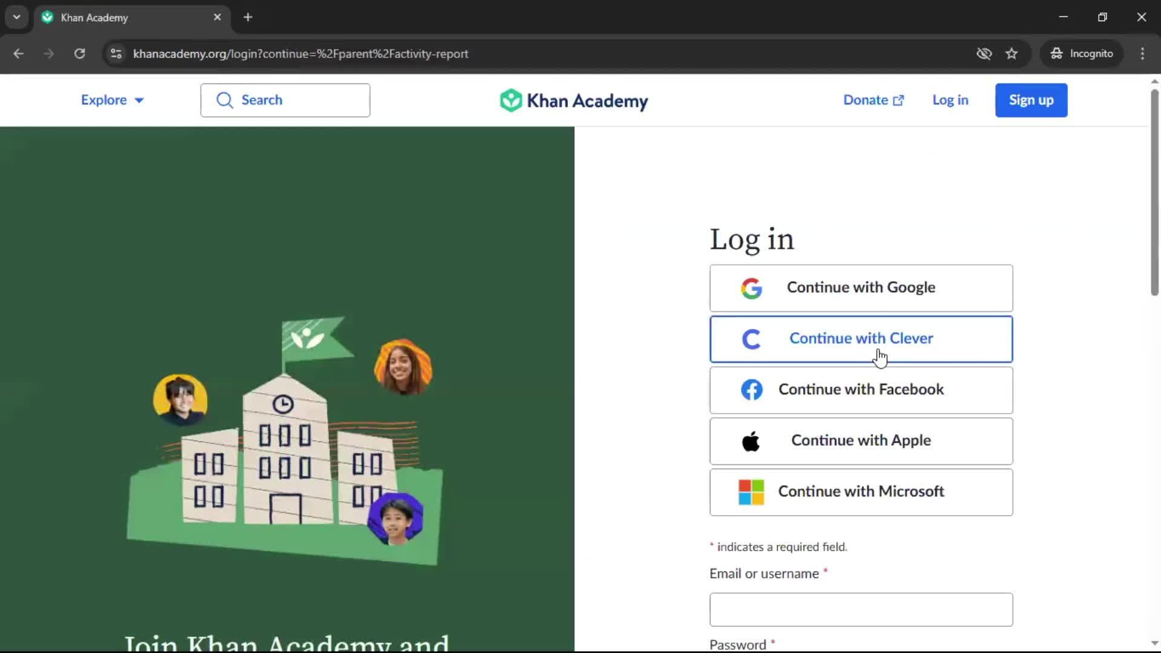Choose Continue with Google
1161x653 pixels.
point(861,288)
